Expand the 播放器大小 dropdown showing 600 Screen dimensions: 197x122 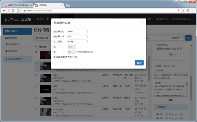77,36
